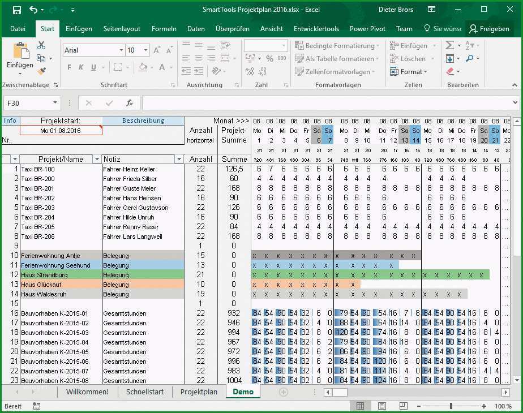Click the cell borders icon

[118, 67]
